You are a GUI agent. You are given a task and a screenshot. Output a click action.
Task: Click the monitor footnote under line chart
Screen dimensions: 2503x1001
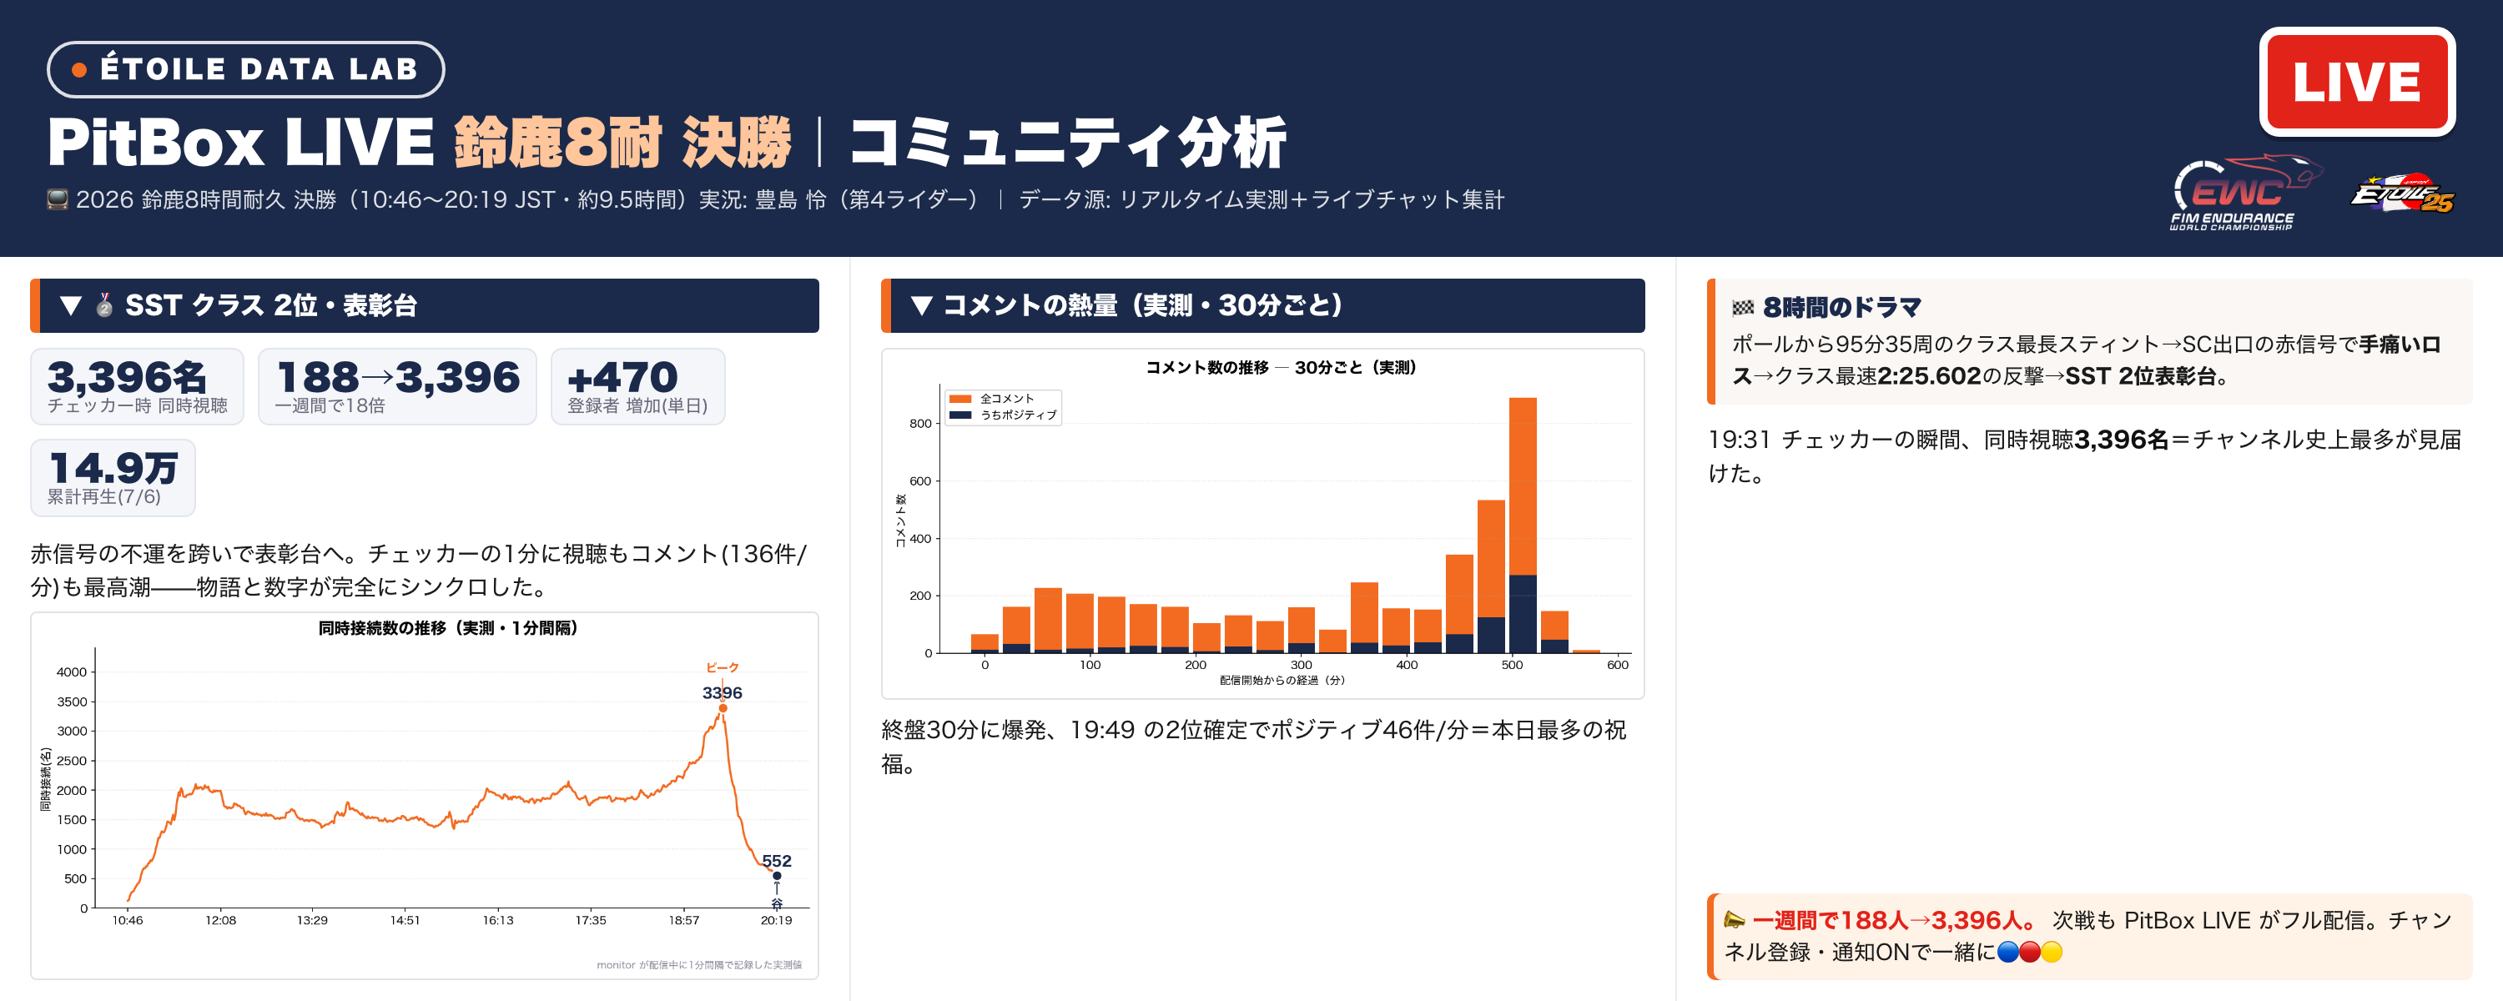point(700,965)
